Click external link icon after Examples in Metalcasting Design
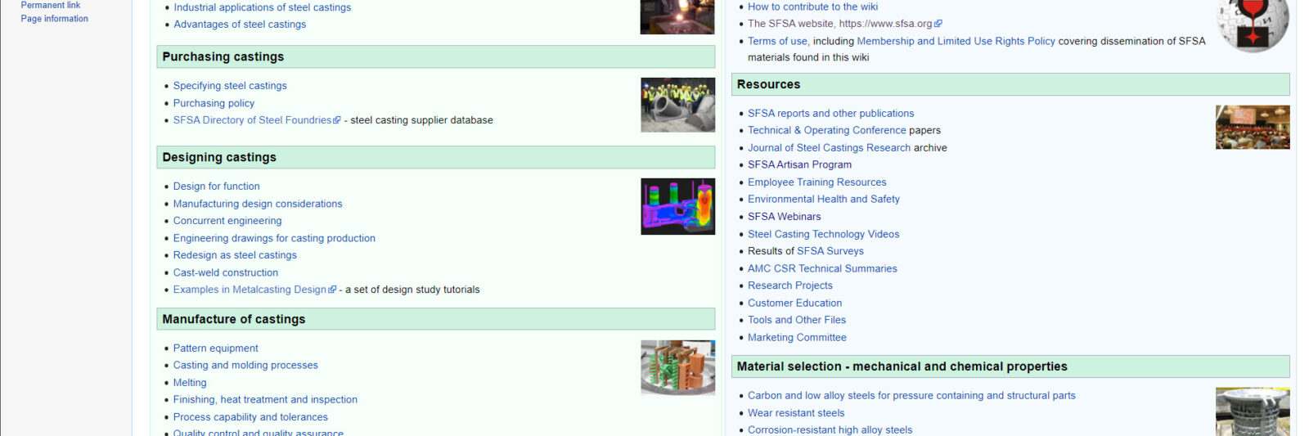The width and height of the screenshot is (1309, 436). coord(332,290)
